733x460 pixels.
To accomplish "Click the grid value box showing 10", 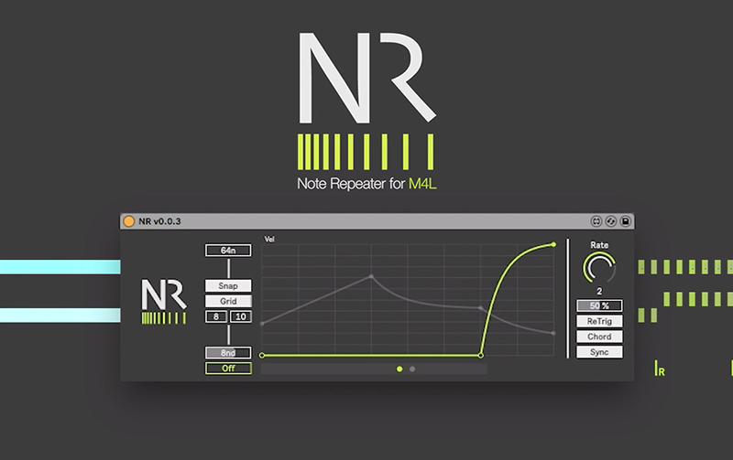I will (x=240, y=316).
